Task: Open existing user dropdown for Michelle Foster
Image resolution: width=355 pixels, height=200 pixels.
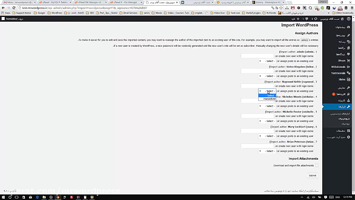Action: (x=267, y=121)
